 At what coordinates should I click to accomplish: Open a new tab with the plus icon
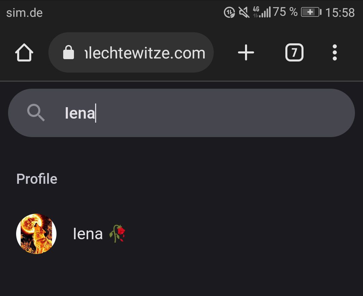tap(246, 53)
